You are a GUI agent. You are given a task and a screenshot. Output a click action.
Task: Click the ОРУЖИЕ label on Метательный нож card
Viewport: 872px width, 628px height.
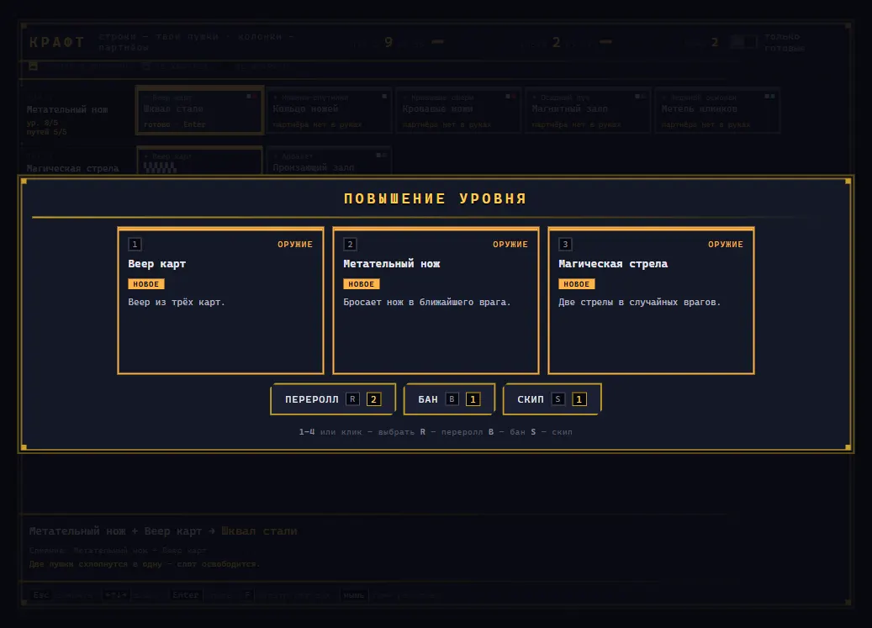click(510, 244)
